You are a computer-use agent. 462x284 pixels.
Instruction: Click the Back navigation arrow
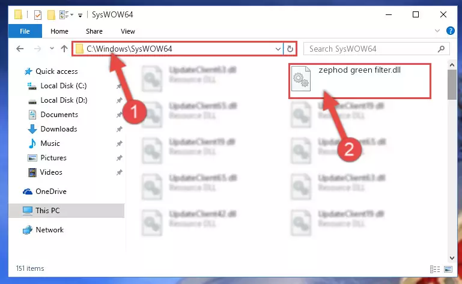coord(20,49)
